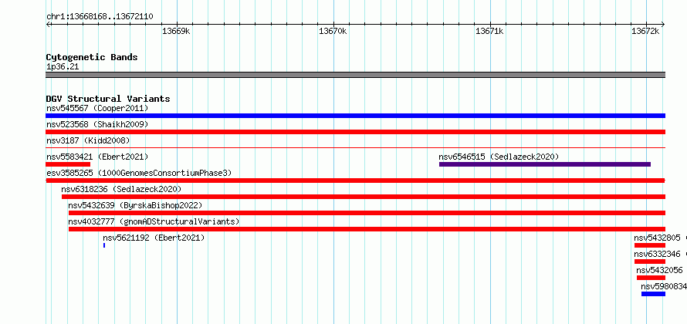Image resolution: width=687 pixels, height=324 pixels.
Task: Open esv3585265 (1000GenomesConsortiumPhase3) label
Action: pyautogui.click(x=139, y=173)
